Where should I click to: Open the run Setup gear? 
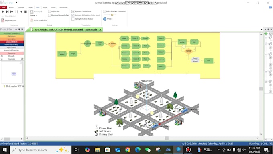point(108,18)
